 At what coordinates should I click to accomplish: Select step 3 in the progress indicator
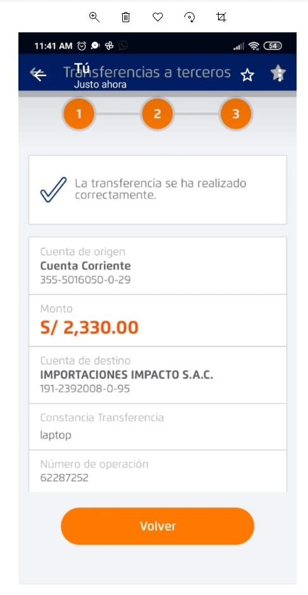point(236,114)
